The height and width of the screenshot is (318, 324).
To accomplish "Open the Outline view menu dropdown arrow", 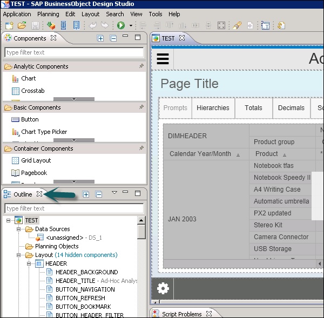I will tap(114, 193).
